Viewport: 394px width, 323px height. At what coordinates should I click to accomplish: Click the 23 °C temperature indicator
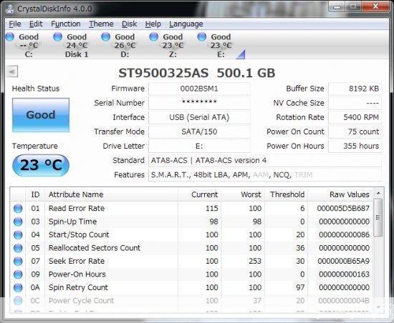pos(41,165)
